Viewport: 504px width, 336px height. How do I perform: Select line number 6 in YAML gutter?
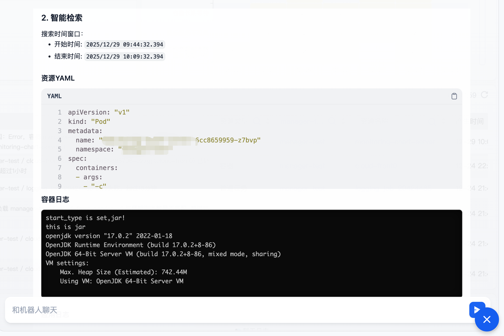tap(60, 158)
